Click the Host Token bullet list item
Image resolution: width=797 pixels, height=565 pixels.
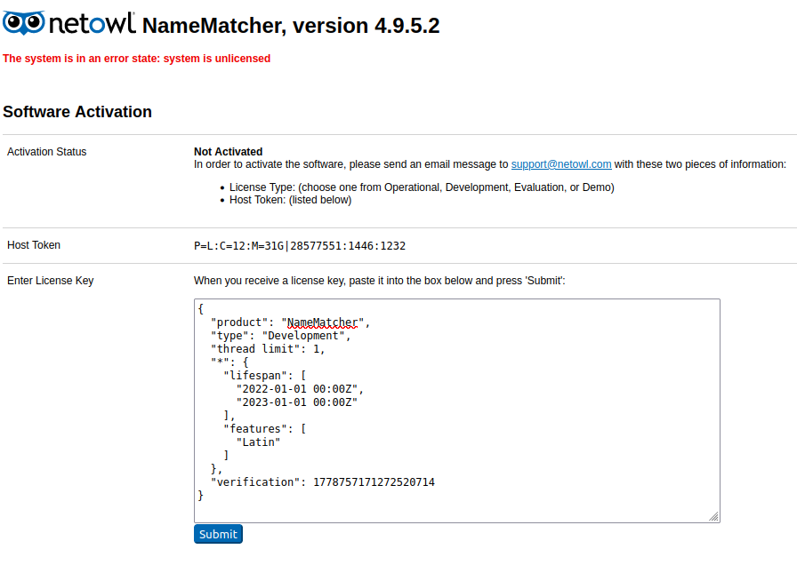[290, 200]
